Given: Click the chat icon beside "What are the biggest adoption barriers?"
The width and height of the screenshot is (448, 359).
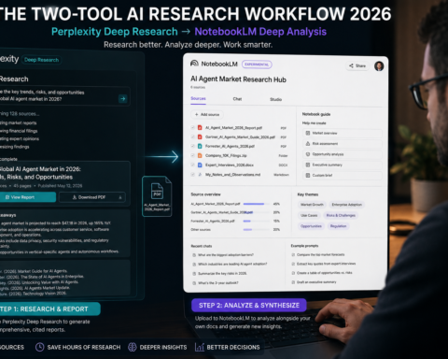Looking at the screenshot, I should click(x=194, y=255).
